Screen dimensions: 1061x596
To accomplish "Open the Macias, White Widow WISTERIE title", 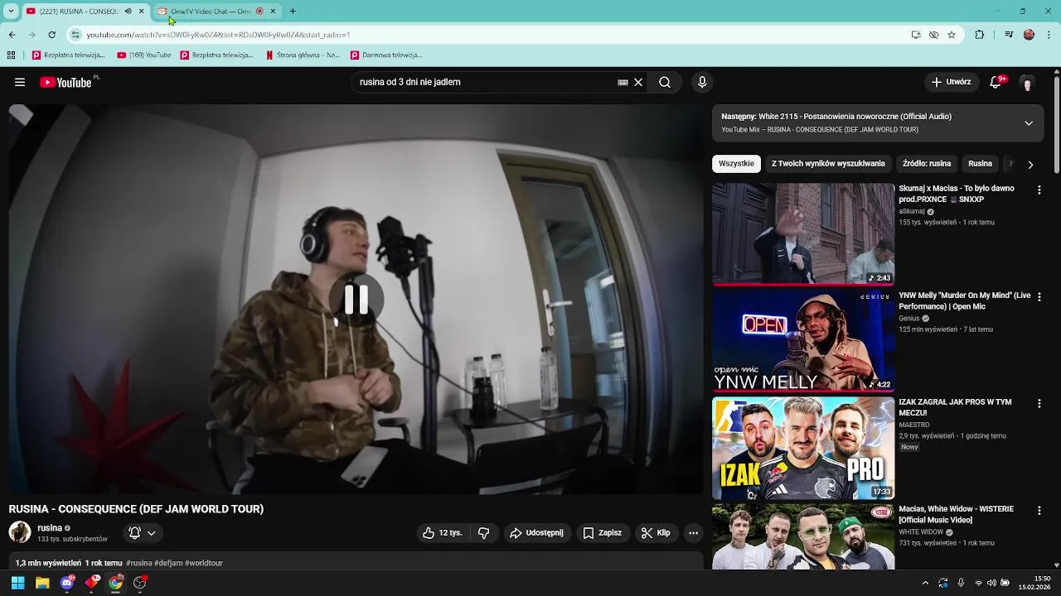I will [956, 514].
